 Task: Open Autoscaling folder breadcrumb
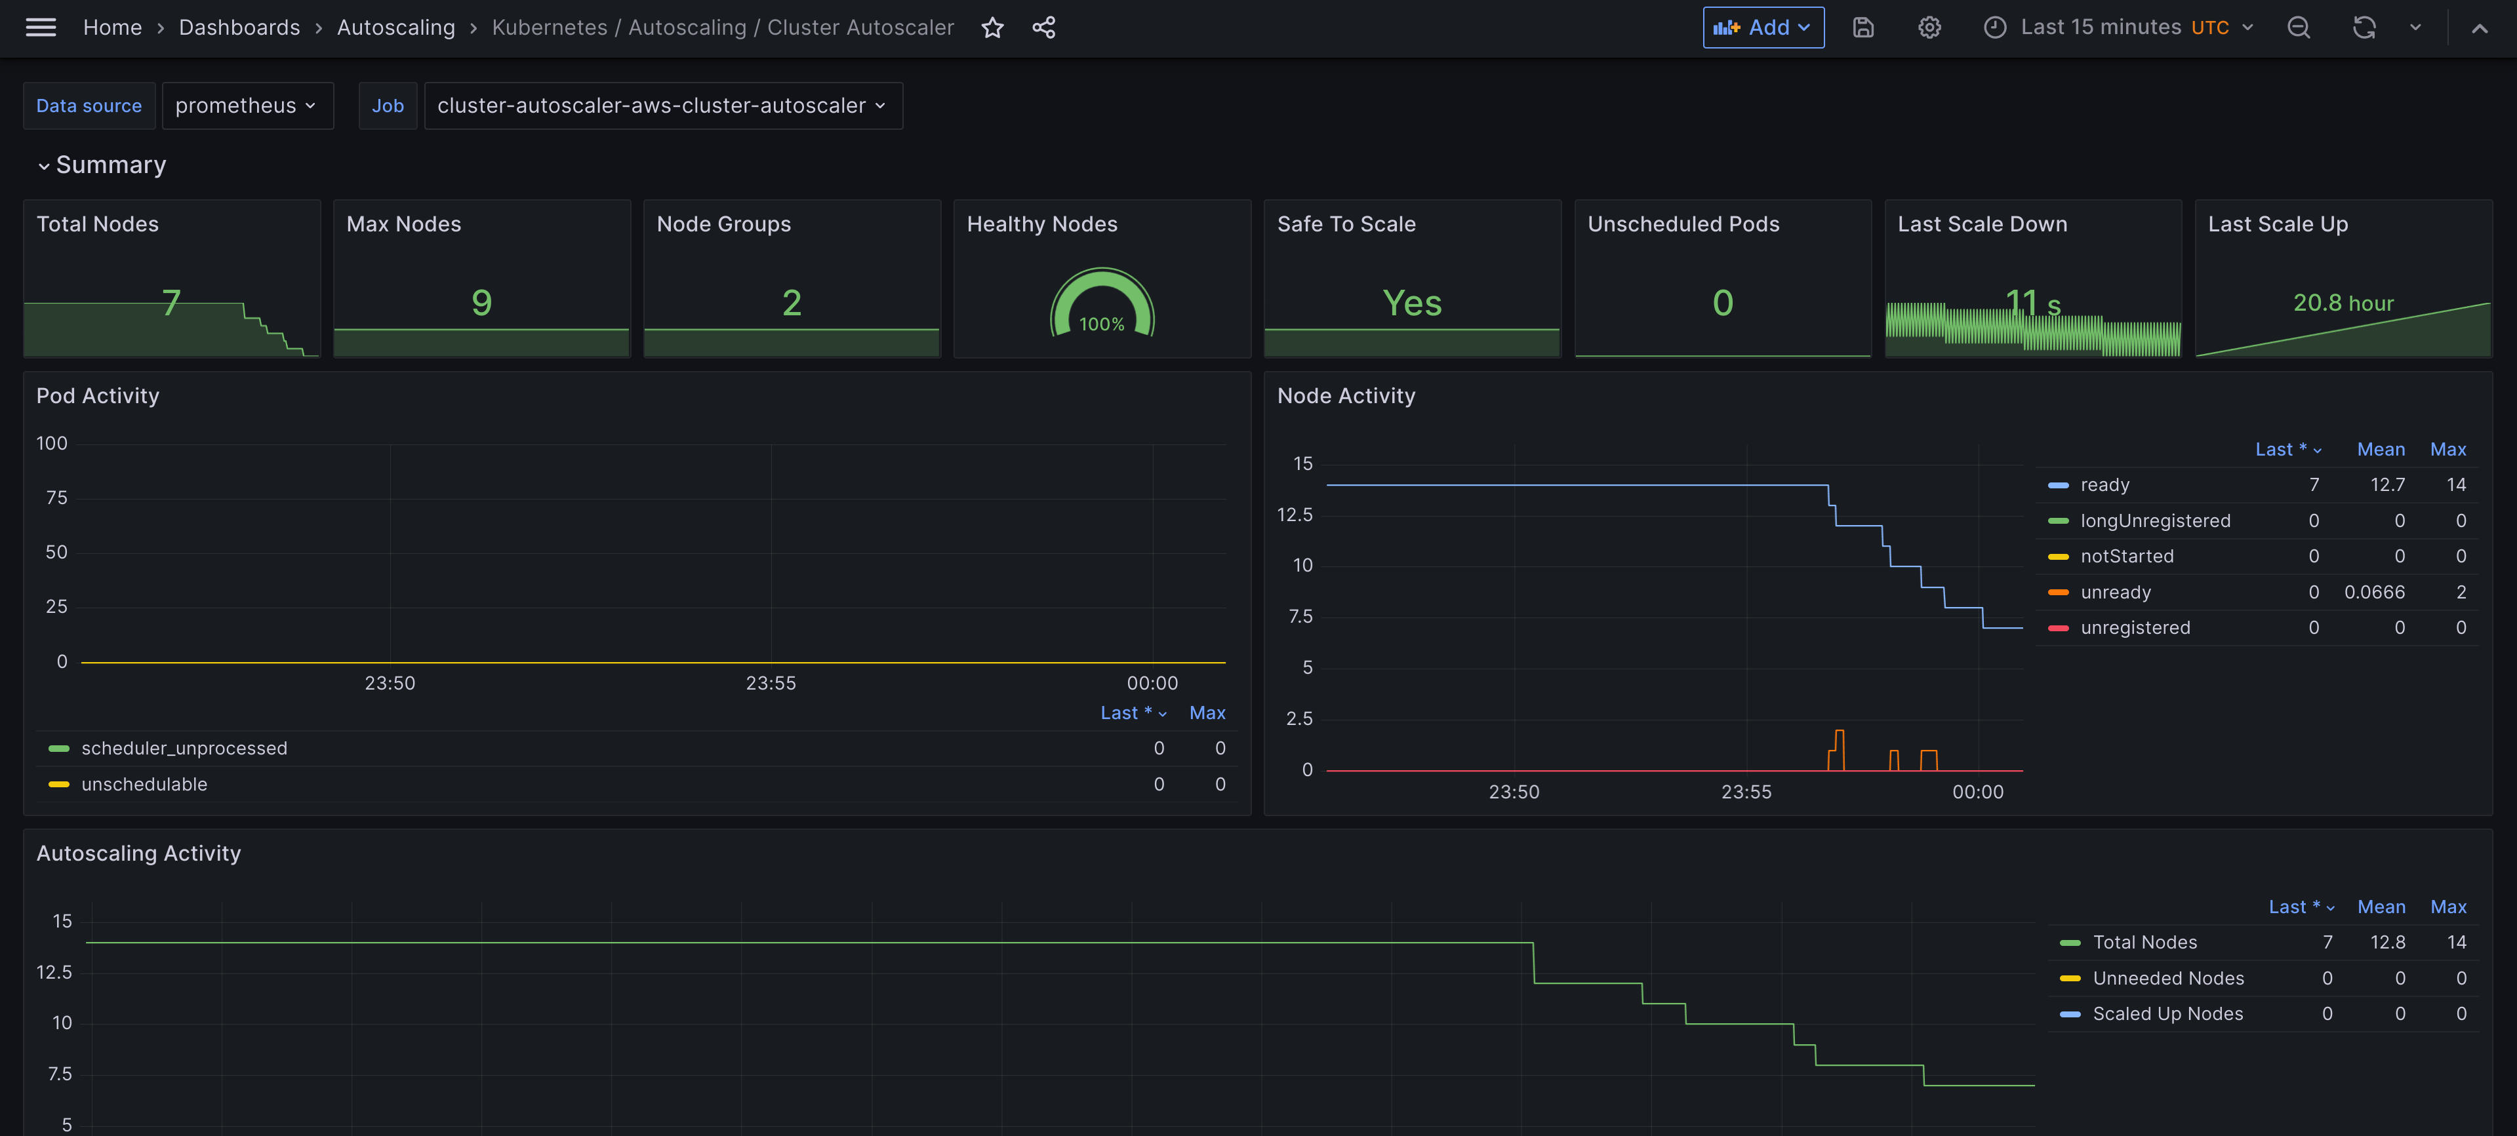pos(395,28)
